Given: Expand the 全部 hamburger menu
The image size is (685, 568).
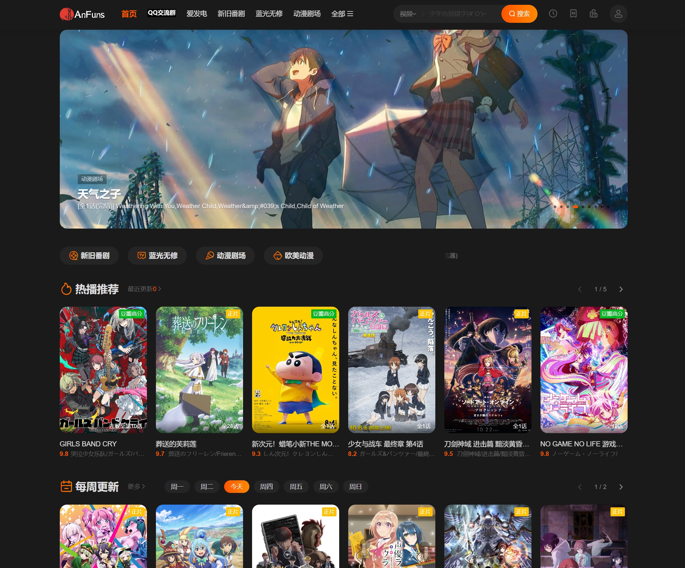Looking at the screenshot, I should [x=342, y=14].
